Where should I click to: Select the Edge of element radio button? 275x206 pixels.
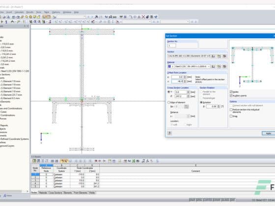coord(169,103)
